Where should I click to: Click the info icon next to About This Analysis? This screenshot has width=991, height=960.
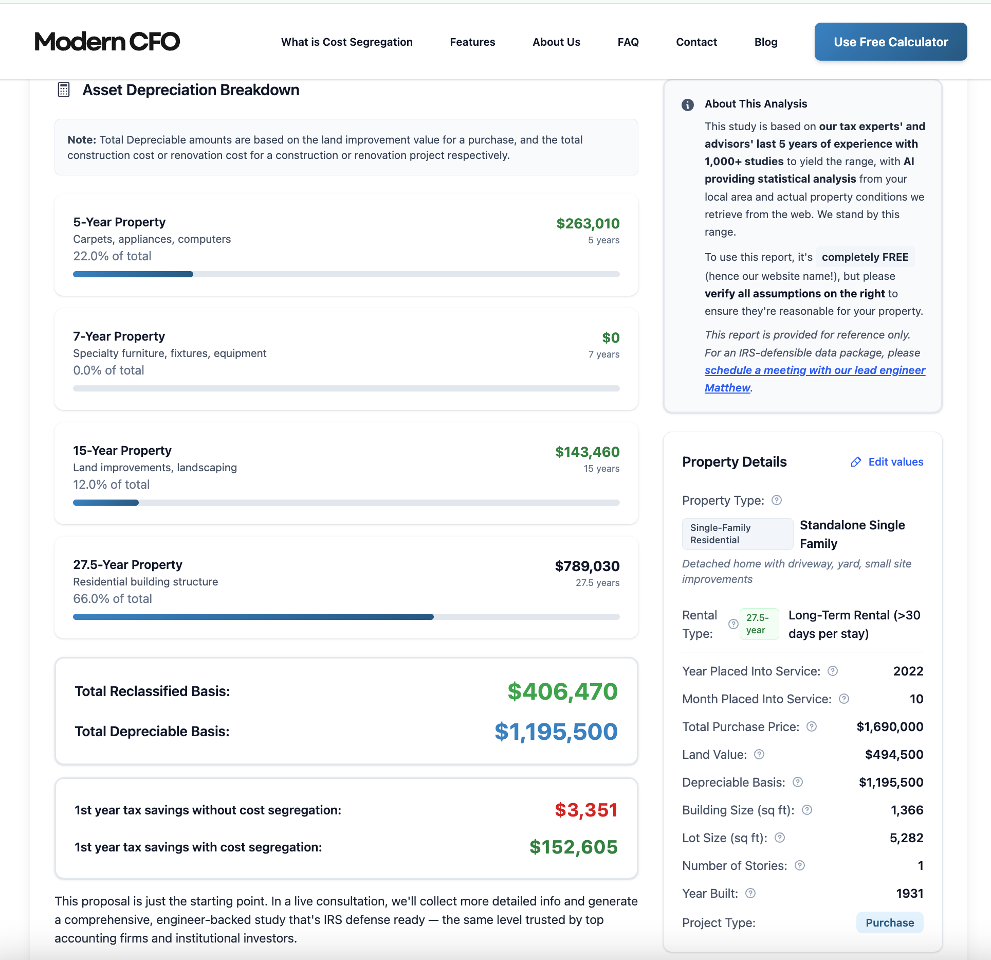[x=688, y=105]
